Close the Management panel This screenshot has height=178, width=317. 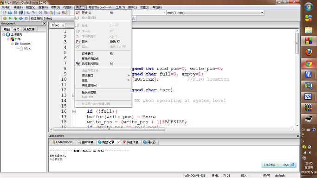pyautogui.click(x=45, y=24)
